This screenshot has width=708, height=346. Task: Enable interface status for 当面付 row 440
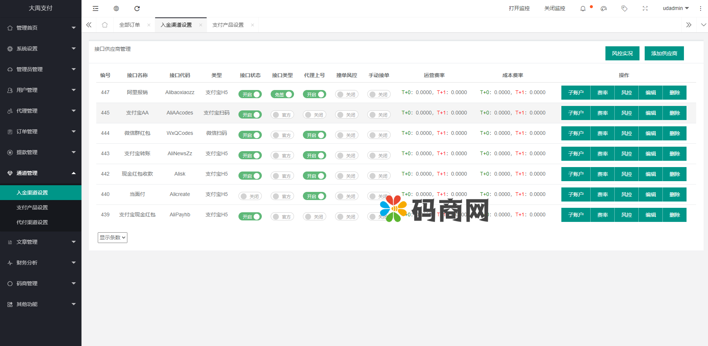click(x=250, y=196)
